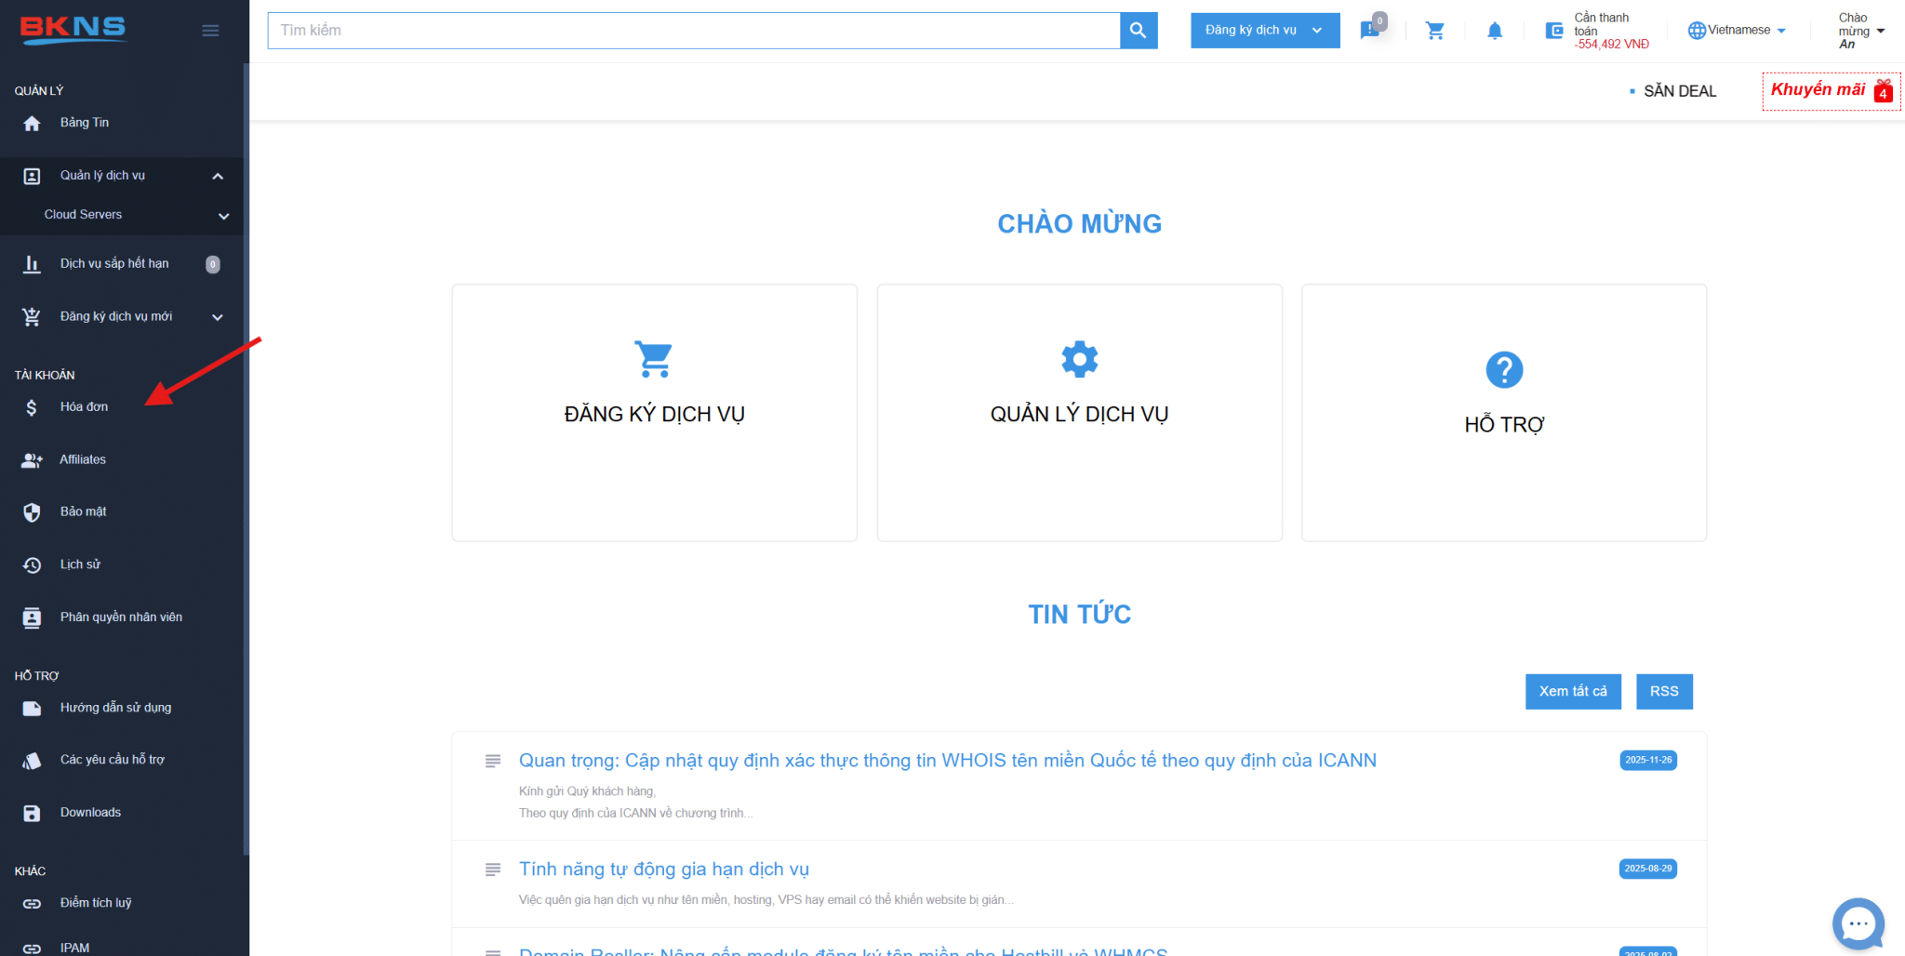1905x956 pixels.
Task: Open Hóa đơn in the sidebar
Action: pyautogui.click(x=84, y=407)
